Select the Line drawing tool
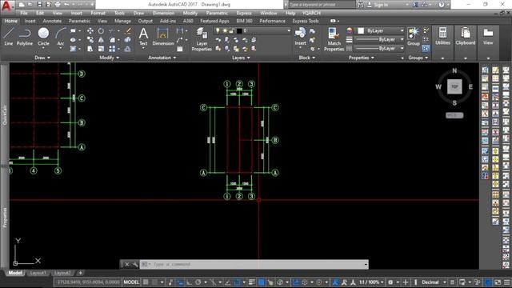The image size is (512, 288). click(9, 37)
